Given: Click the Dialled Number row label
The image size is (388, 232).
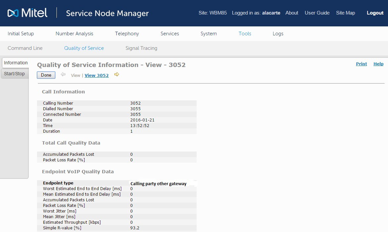Looking at the screenshot, I should pyautogui.click(x=58, y=109).
